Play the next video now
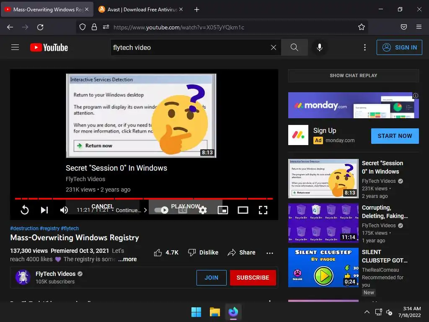The height and width of the screenshot is (322, 429). coord(186,206)
